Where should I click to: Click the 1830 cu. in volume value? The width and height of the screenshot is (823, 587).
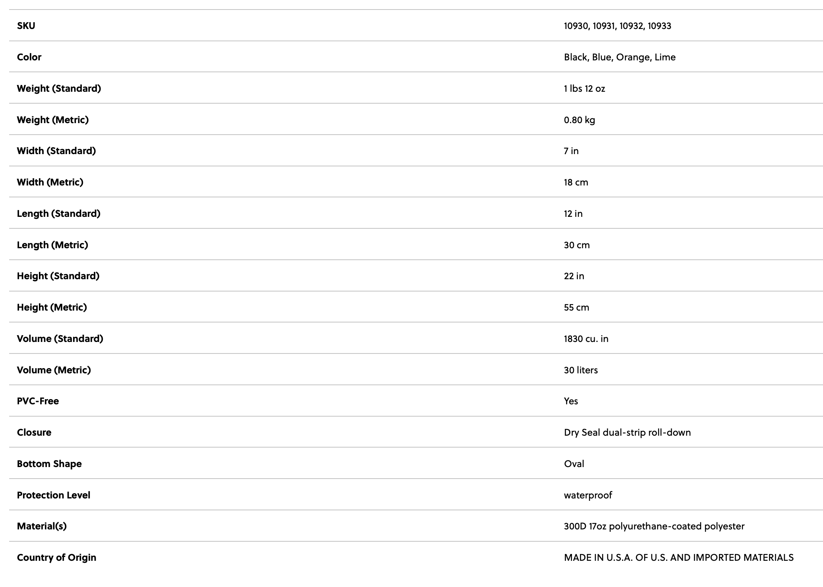pos(586,339)
